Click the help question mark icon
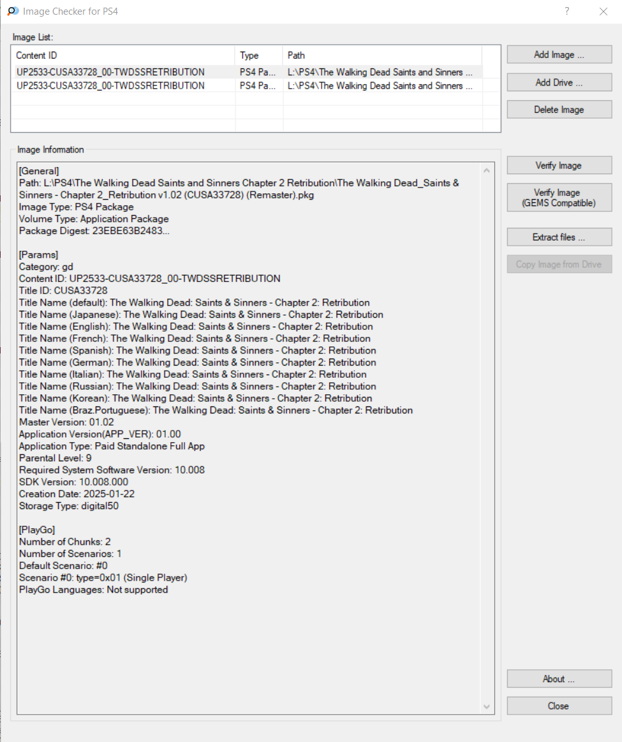This screenshot has width=622, height=742. [x=566, y=11]
